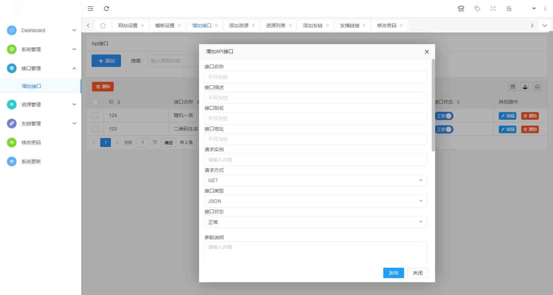Image resolution: width=553 pixels, height=295 pixels.
Task: Switch to the 资源列表 tab
Action: (275, 26)
